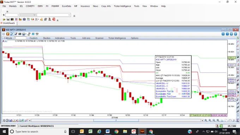Click the globe icon in main toolbar
This screenshot has height=135, width=240.
click(32, 19)
